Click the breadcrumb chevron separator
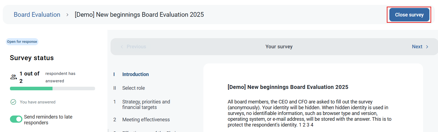Viewport: 438px width, 132px height. [x=67, y=15]
